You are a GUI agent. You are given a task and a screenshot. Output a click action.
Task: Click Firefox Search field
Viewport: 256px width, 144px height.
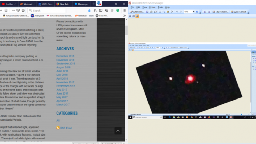(x=47, y=11)
